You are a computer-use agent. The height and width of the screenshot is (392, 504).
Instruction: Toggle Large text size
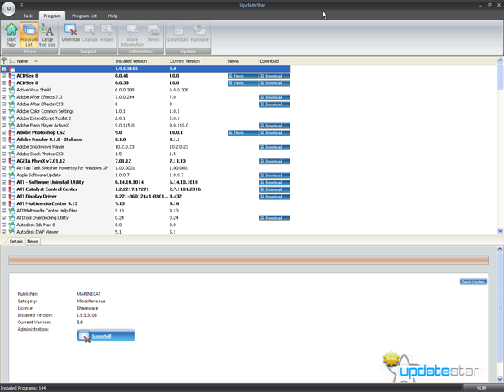pyautogui.click(x=47, y=35)
